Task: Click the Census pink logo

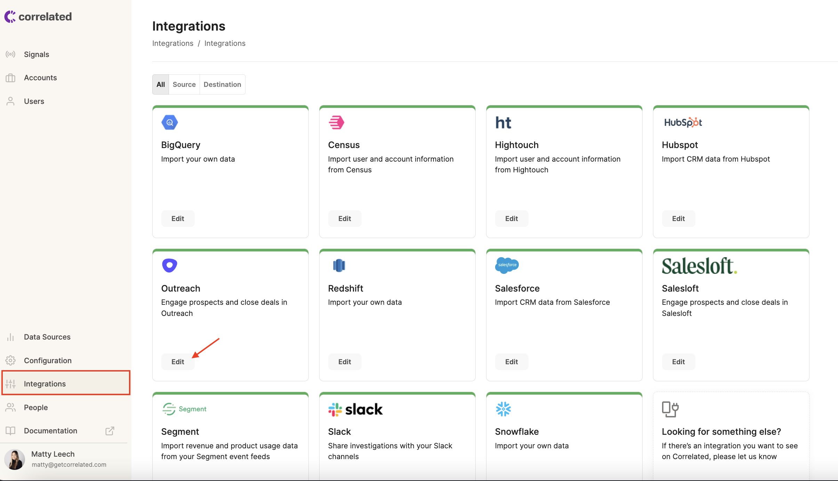Action: (337, 122)
